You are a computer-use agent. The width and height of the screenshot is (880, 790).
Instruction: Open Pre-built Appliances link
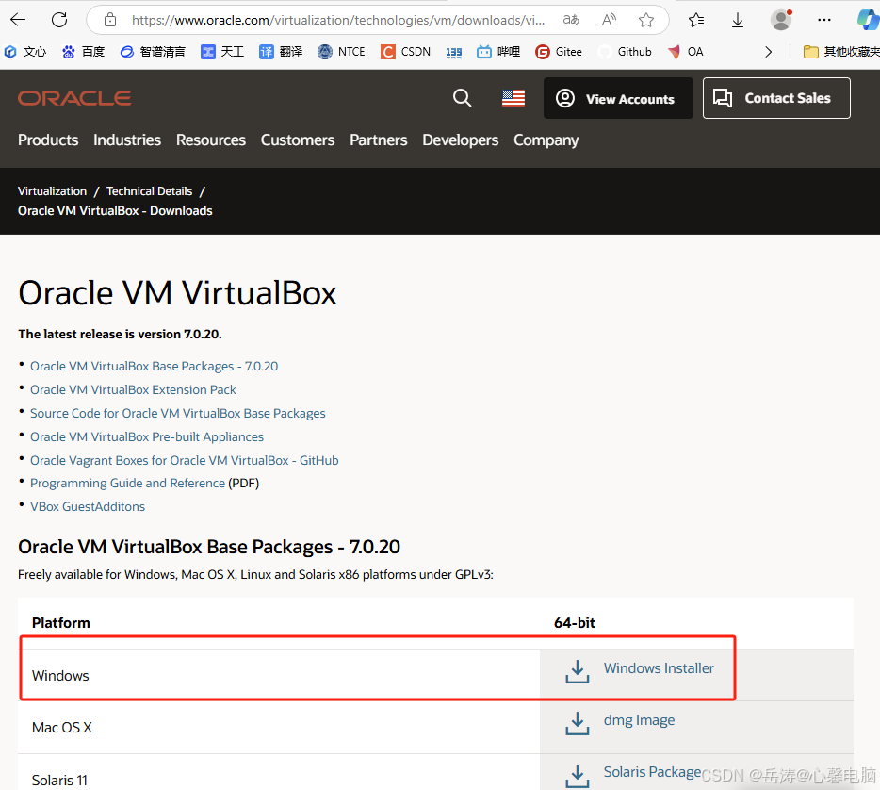[146, 436]
